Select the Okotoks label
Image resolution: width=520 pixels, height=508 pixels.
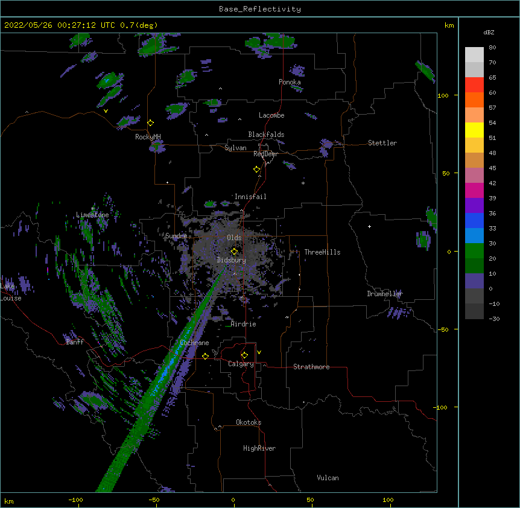[249, 422]
